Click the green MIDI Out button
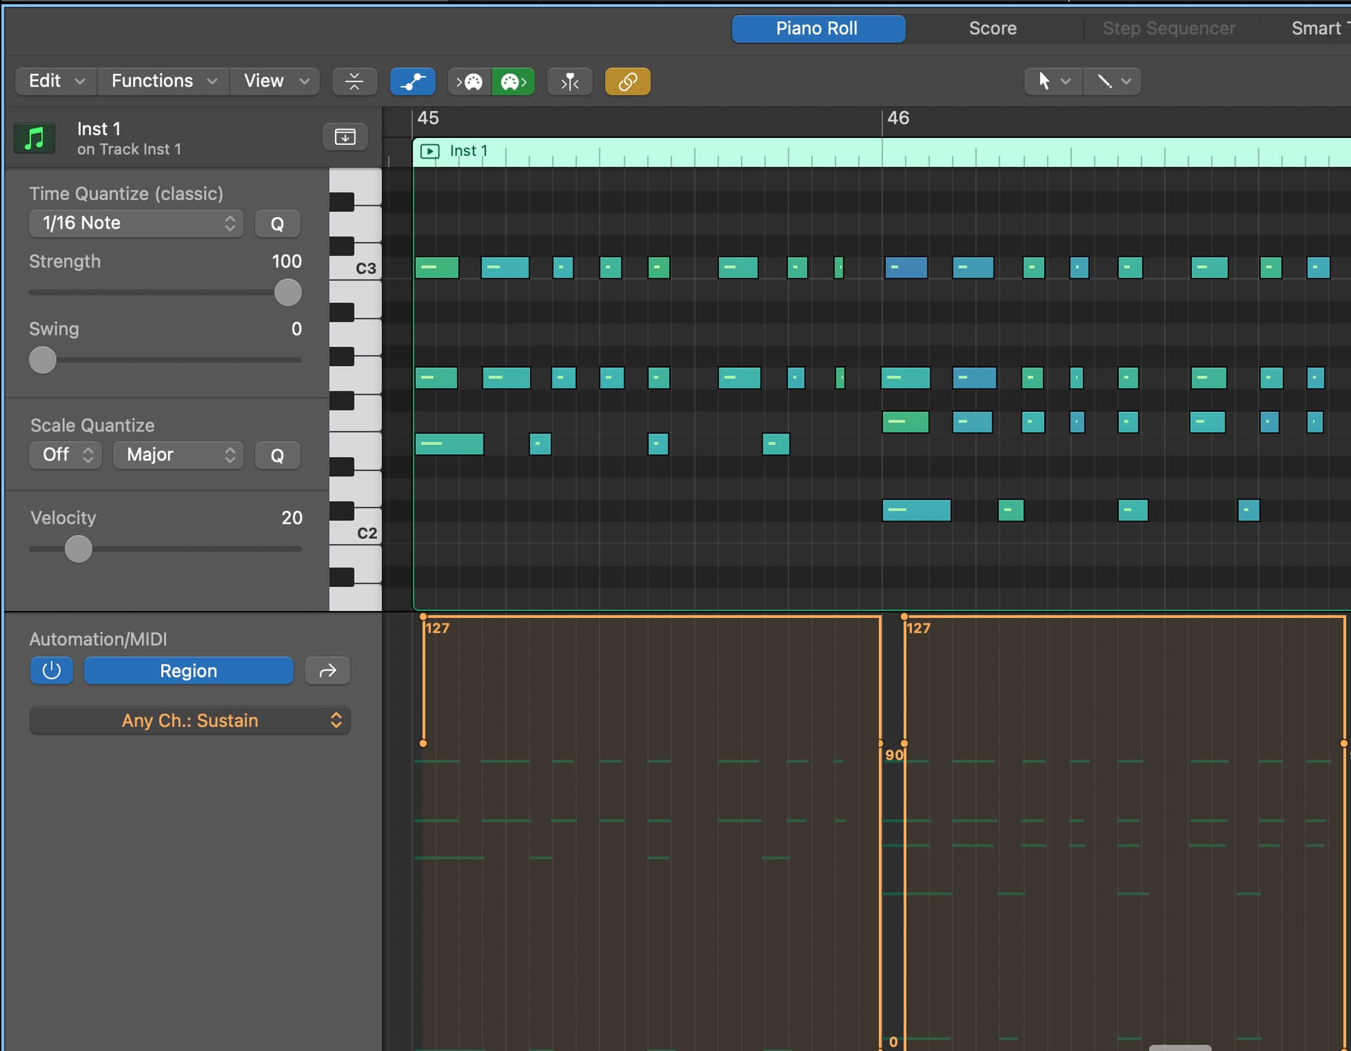1351x1051 pixels. (513, 82)
